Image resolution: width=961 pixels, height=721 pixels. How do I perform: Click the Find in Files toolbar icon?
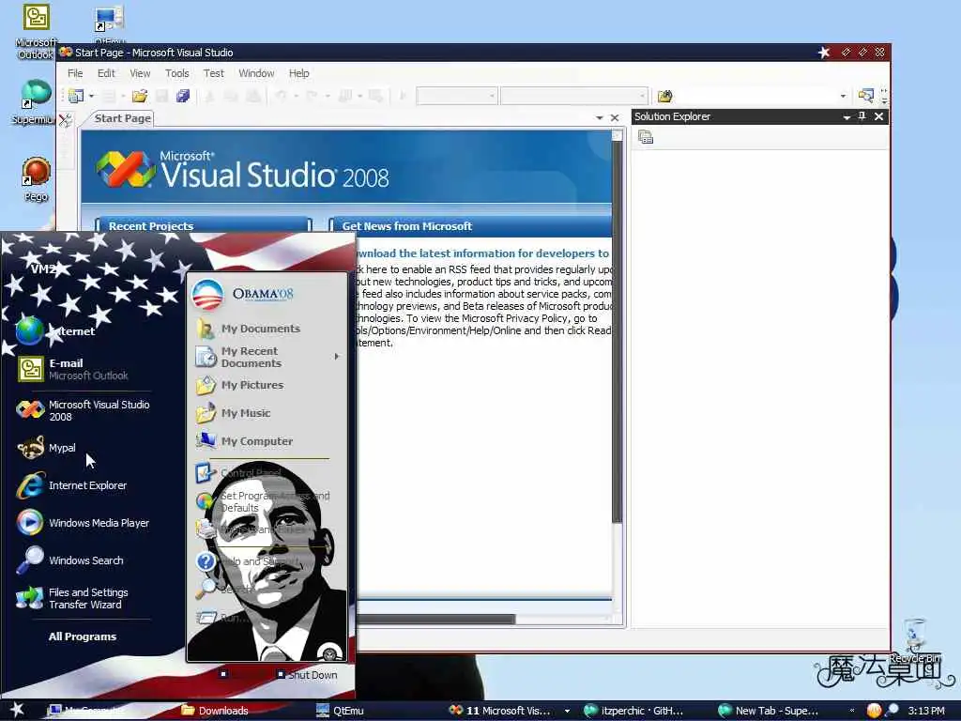pos(665,96)
